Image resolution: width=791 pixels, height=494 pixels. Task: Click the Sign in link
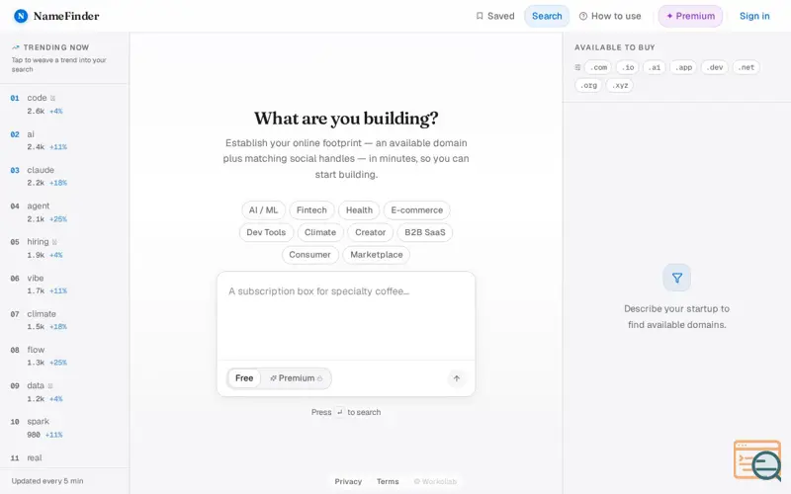click(x=754, y=16)
